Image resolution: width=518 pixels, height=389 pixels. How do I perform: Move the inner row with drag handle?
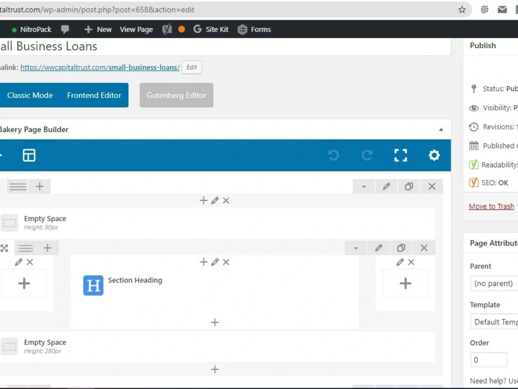pos(4,248)
